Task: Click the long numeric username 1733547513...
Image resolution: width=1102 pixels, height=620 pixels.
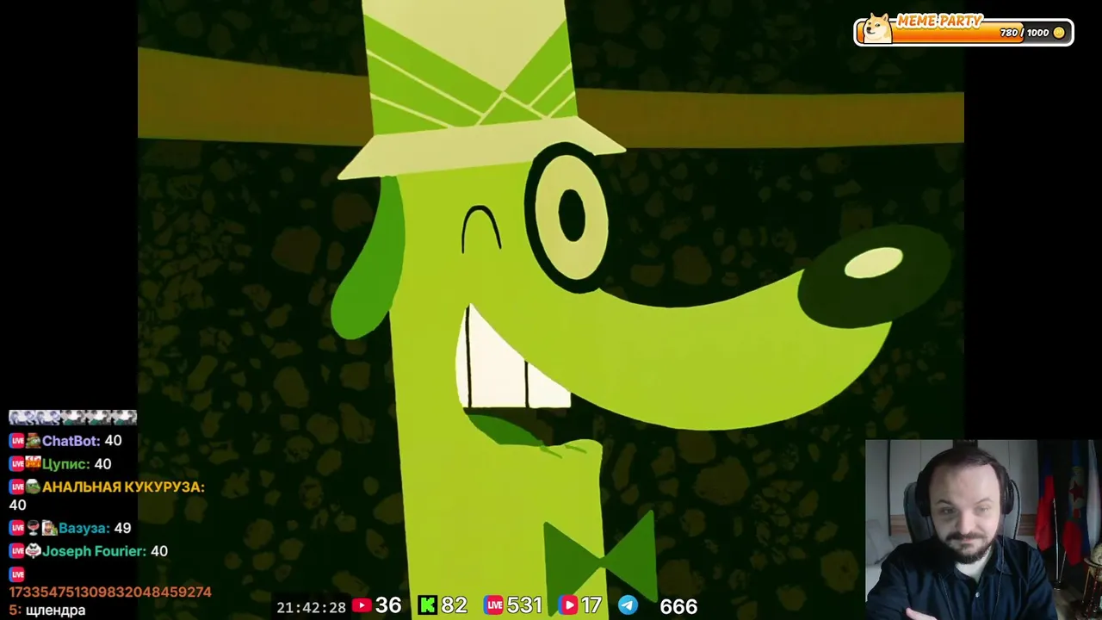Action: (x=109, y=592)
